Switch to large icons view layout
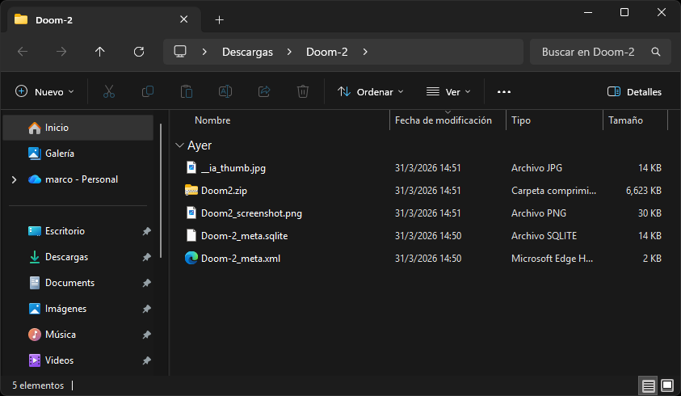681x396 pixels. pyautogui.click(x=667, y=385)
